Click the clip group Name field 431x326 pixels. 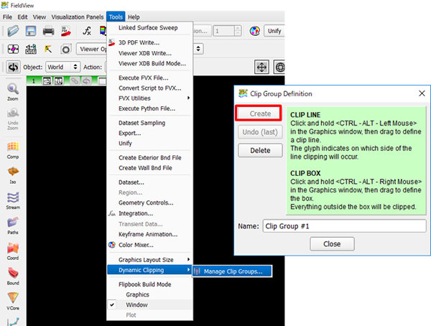[x=344, y=225]
